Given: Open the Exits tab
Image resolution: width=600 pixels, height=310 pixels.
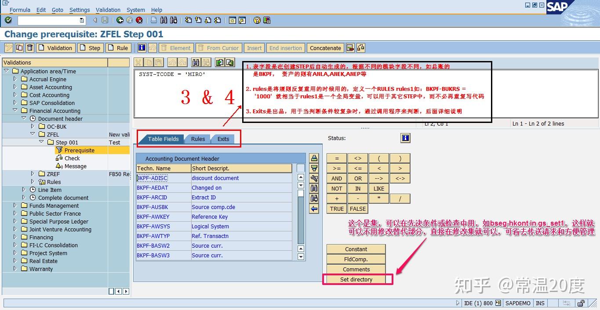Looking at the screenshot, I should point(223,139).
